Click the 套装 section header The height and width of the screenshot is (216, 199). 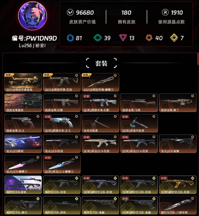coord(101,63)
